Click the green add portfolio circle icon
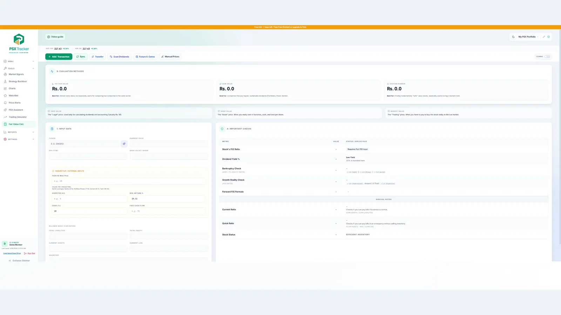561x315 pixels. tap(548, 37)
